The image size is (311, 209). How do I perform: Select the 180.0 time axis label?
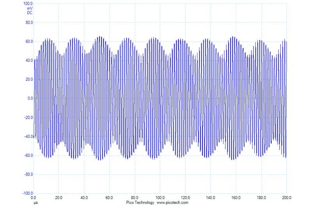coord(261,198)
